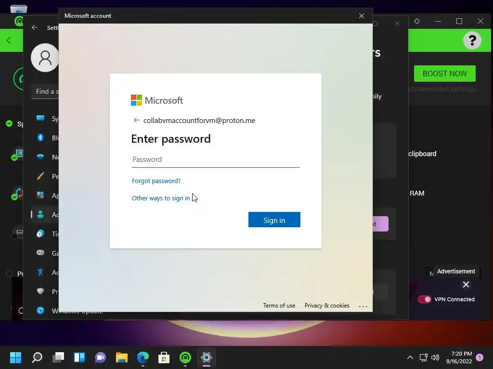
Task: Select the Windows Update icon in Settings
Action: 40,311
